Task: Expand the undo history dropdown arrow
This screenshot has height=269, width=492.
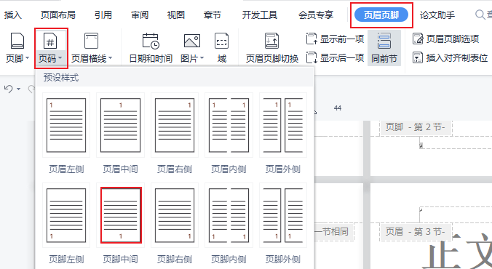Action: [x=18, y=89]
